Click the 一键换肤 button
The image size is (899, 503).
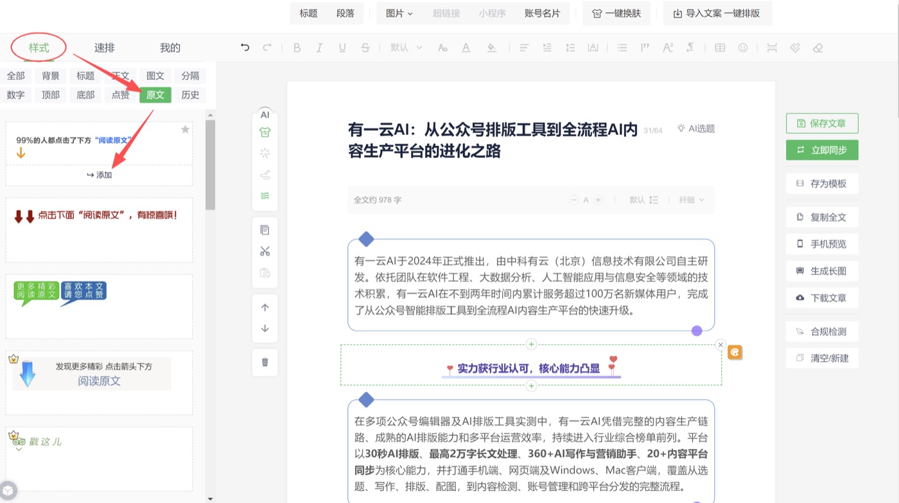click(x=616, y=13)
